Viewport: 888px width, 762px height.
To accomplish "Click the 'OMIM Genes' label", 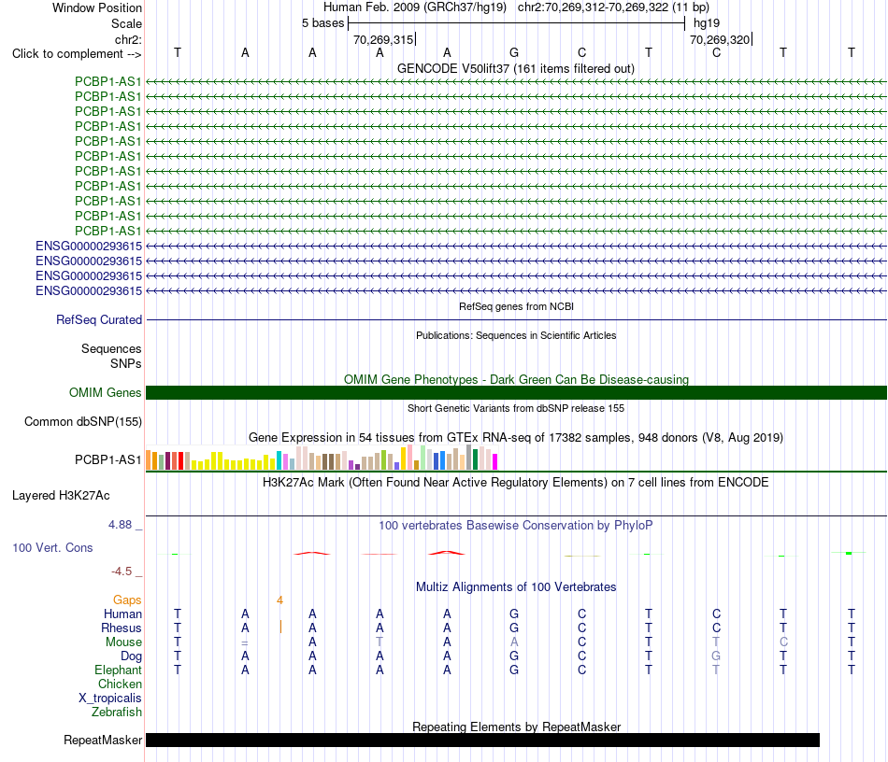I will click(105, 392).
